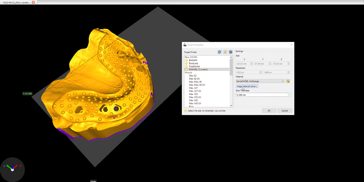Screen dimensions: 364x182
Task: Refresh the target printer list
Action: 219,52
